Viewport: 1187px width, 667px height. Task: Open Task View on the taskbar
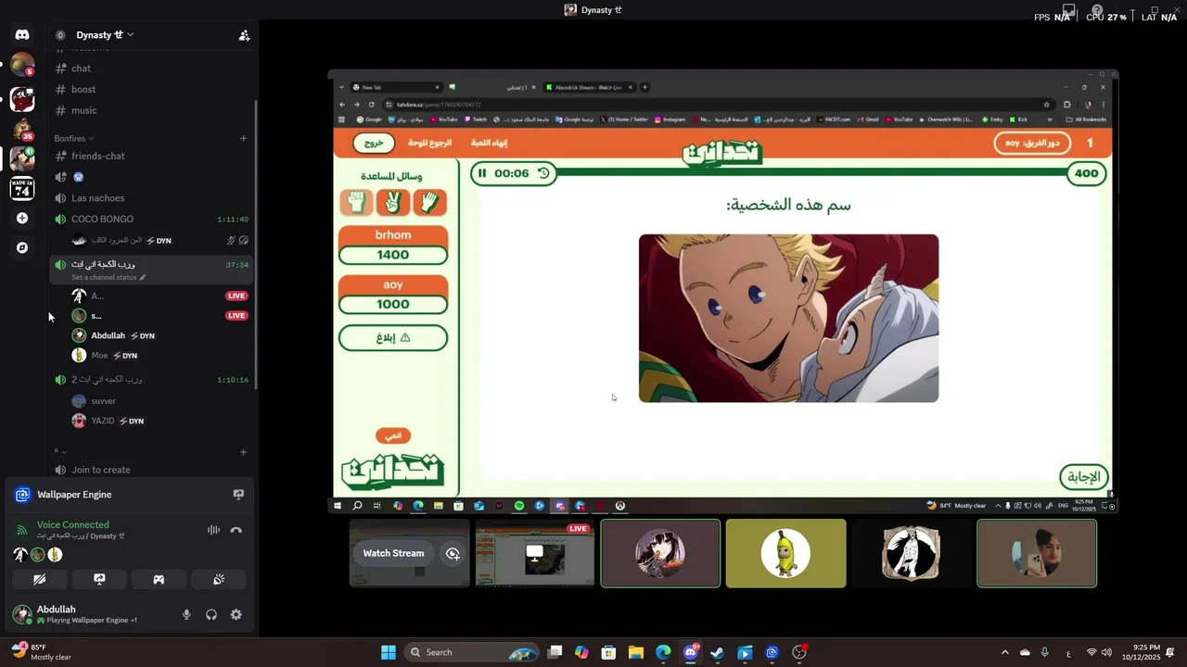click(555, 652)
